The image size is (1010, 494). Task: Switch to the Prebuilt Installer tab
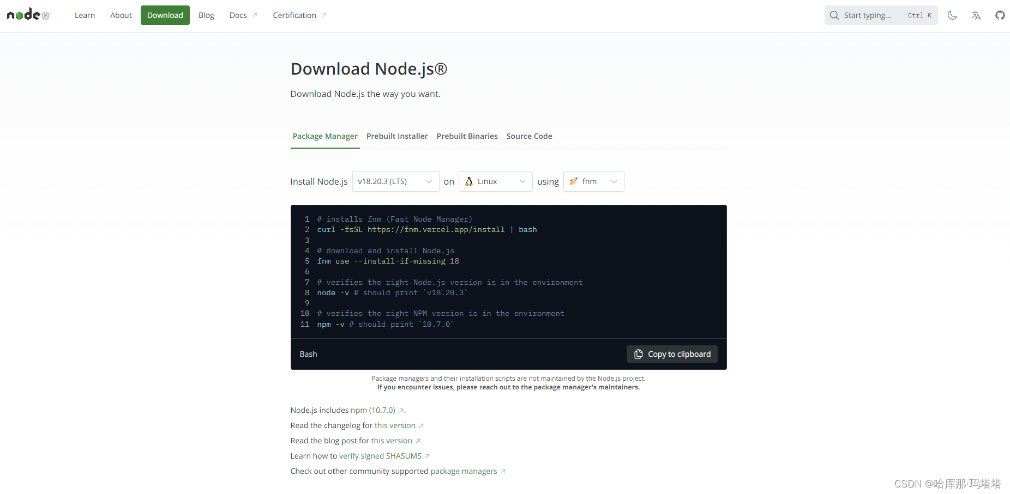point(397,136)
